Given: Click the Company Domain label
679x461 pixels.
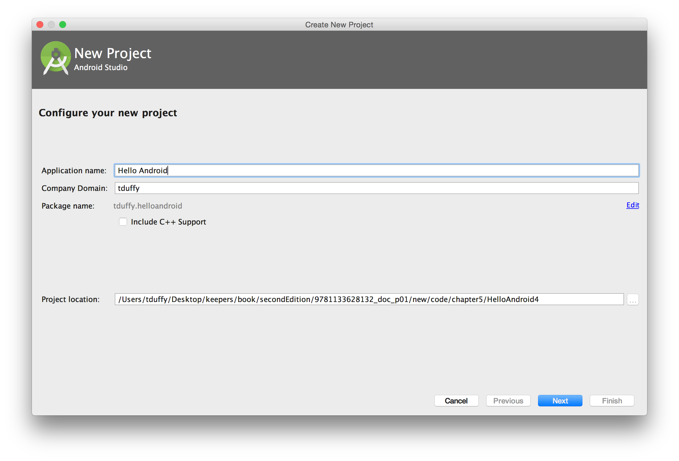Looking at the screenshot, I should tap(75, 188).
